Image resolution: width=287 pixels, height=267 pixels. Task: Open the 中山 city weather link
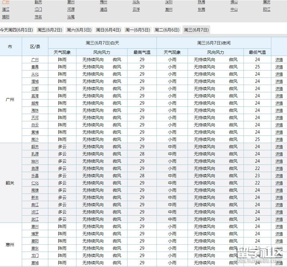tap(233, 9)
